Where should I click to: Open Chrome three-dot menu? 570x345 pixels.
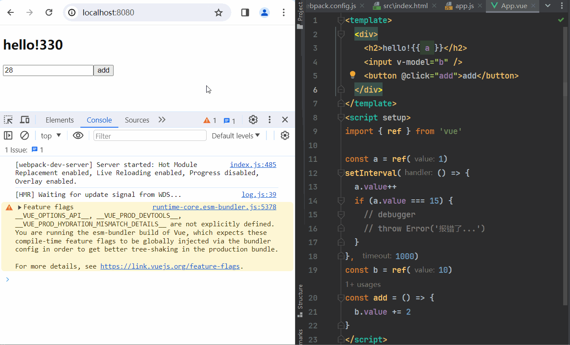[284, 12]
